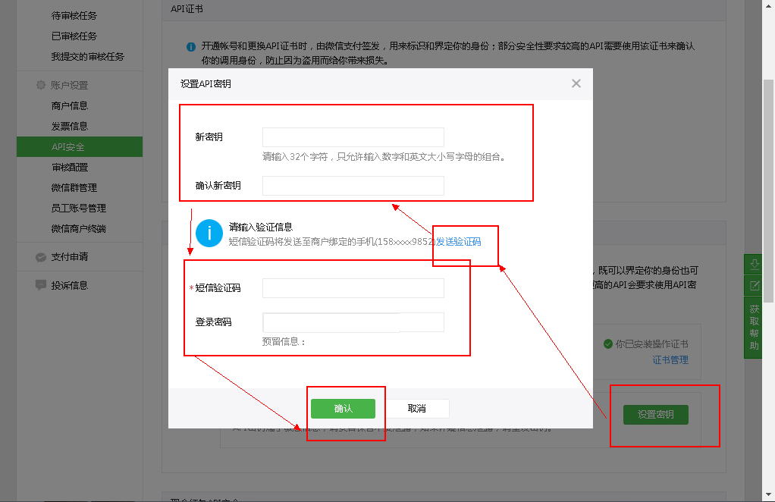Click the 账户设置 gear icon
The height and width of the screenshot is (502, 775).
[41, 86]
